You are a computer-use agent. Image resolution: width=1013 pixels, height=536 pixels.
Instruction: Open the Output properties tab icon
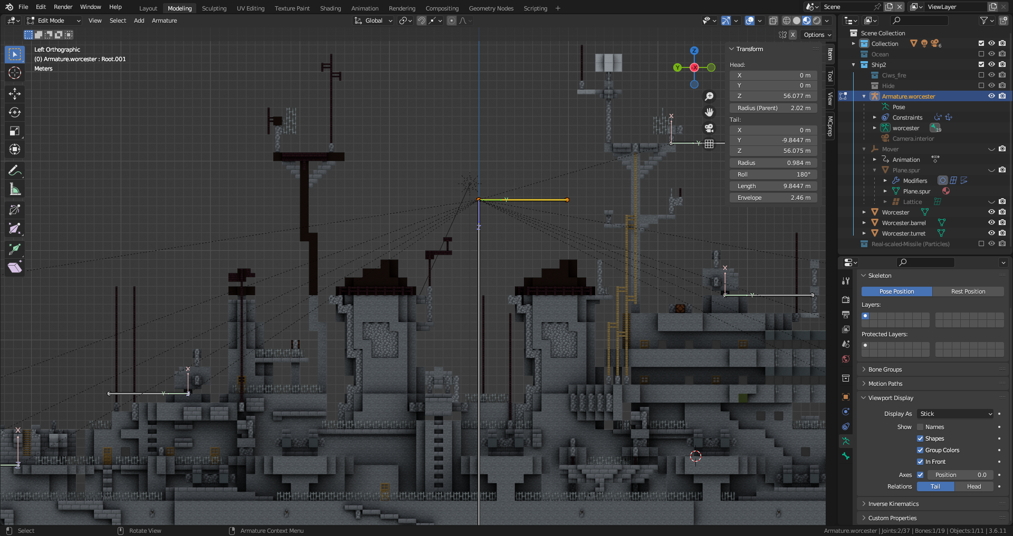click(x=846, y=315)
